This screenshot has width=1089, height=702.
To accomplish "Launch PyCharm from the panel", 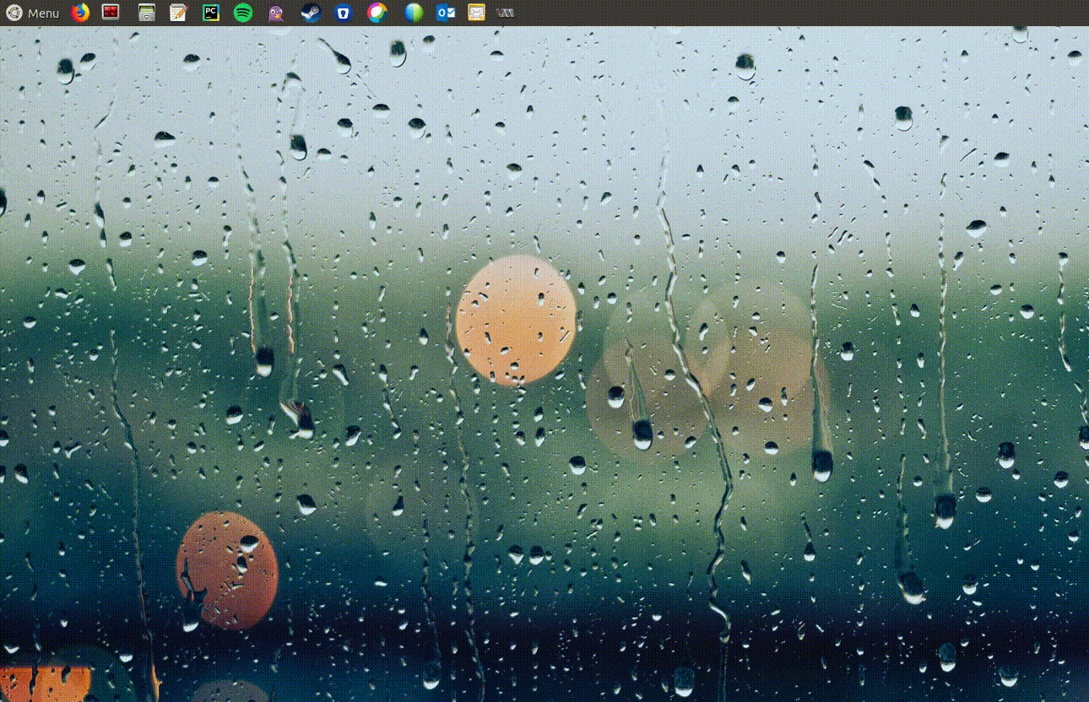I will [x=211, y=13].
